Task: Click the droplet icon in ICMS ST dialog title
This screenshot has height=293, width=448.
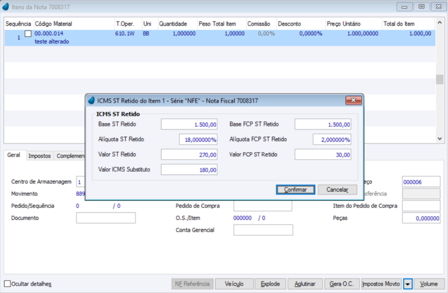Action: coord(91,101)
